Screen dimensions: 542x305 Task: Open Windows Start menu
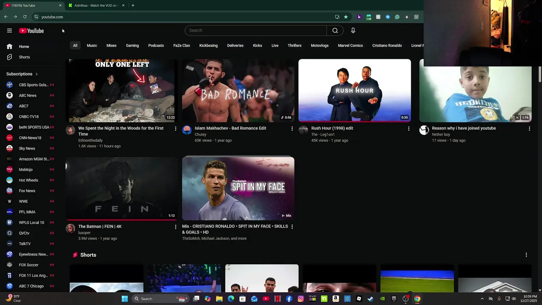124,299
